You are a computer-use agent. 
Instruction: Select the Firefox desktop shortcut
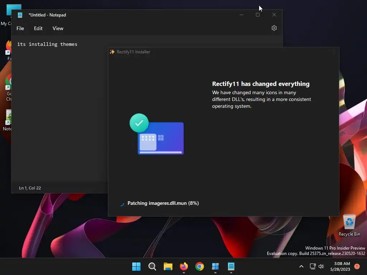(x=9, y=50)
